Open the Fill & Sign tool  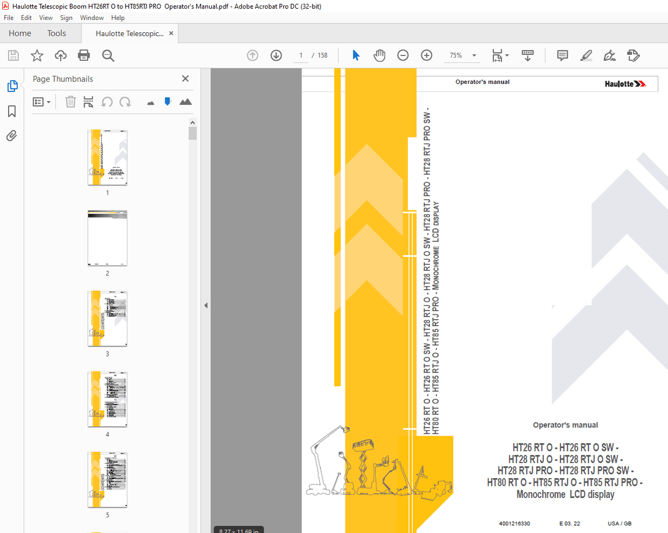609,55
